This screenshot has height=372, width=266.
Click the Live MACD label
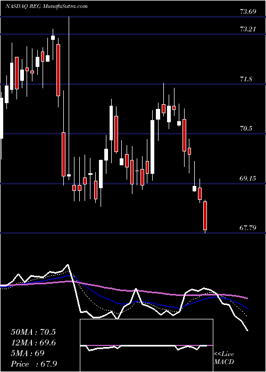224,358
